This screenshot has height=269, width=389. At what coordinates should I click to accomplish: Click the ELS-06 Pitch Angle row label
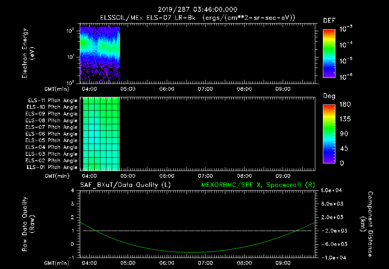[52, 134]
